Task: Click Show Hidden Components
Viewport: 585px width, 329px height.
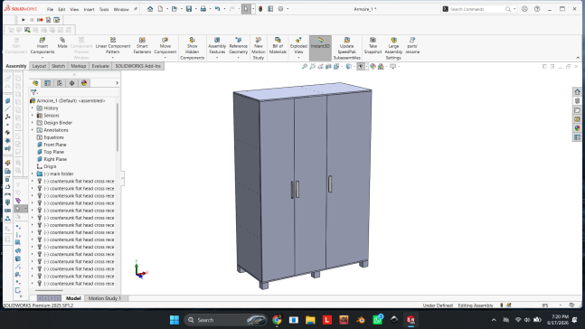Action: click(x=193, y=48)
